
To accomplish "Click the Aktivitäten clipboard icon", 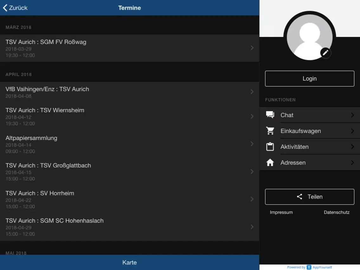I will coord(270,146).
